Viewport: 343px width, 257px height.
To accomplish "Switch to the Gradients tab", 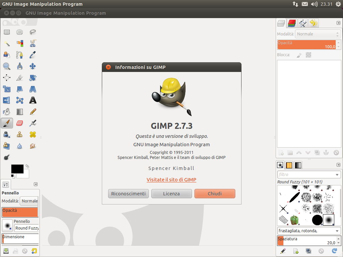I will (x=298, y=165).
